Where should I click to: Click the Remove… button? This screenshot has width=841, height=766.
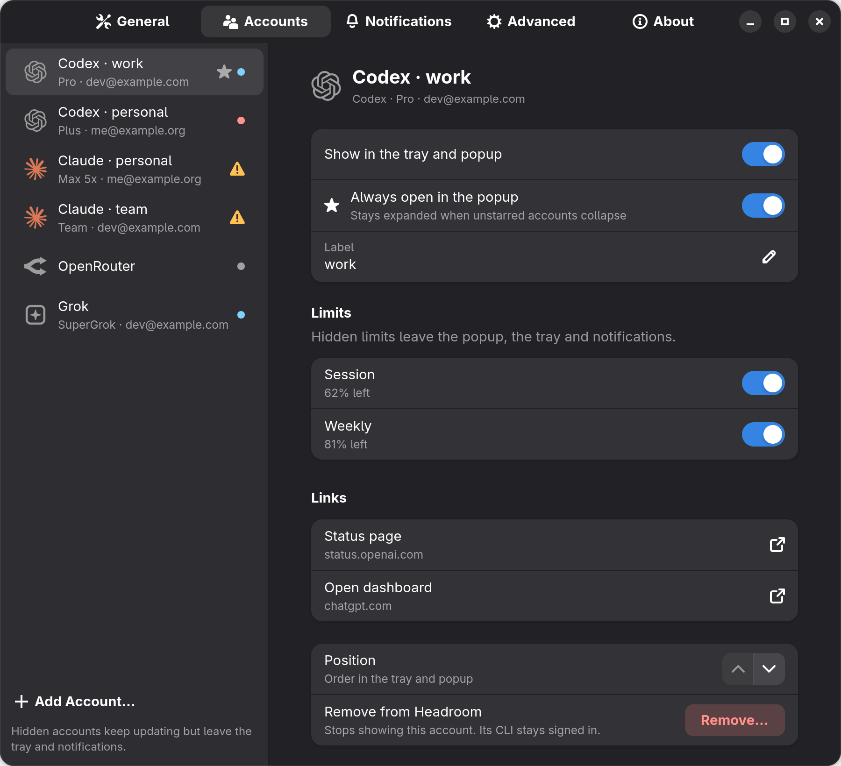[x=734, y=720]
